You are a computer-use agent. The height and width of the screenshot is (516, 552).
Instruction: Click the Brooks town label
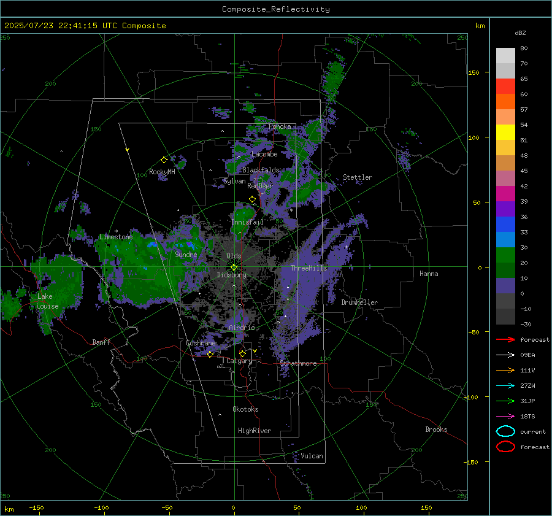436,429
